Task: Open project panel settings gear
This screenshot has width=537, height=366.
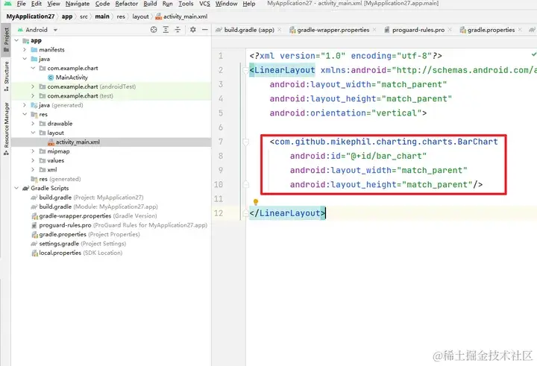Action: (x=193, y=30)
